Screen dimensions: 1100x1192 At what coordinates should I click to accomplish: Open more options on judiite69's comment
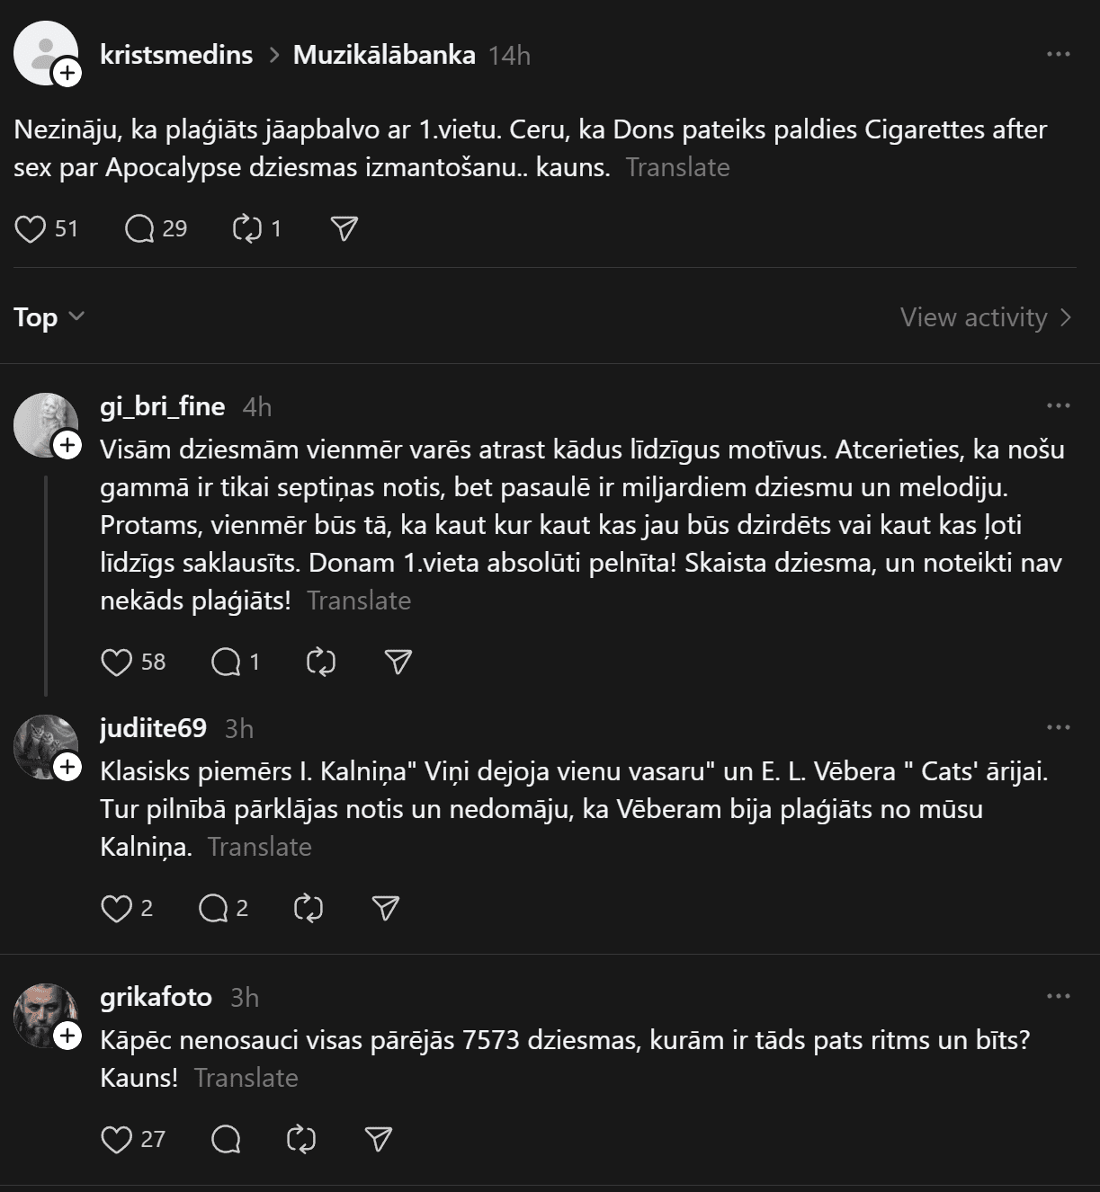[1058, 727]
